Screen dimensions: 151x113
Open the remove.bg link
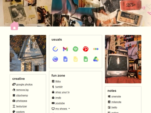click(x=22, y=90)
